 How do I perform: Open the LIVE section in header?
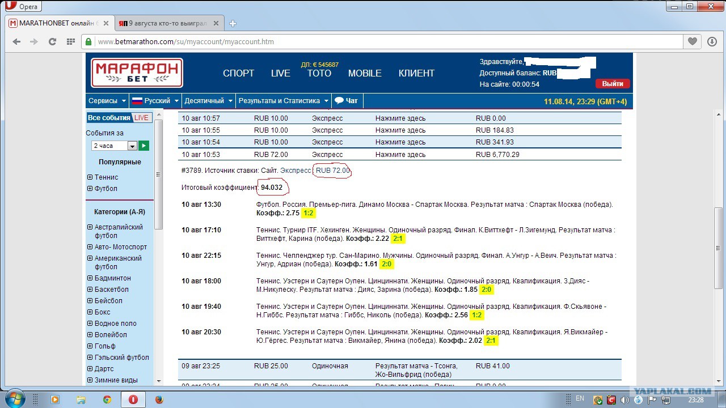281,73
